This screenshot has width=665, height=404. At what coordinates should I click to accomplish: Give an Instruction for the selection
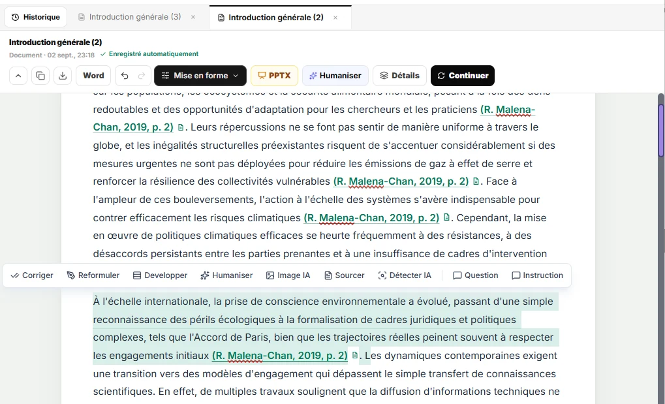point(537,275)
